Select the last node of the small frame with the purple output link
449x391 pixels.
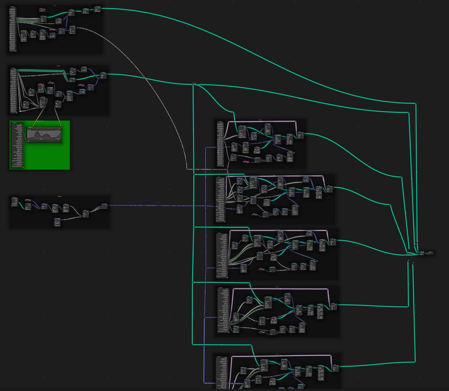click(104, 206)
